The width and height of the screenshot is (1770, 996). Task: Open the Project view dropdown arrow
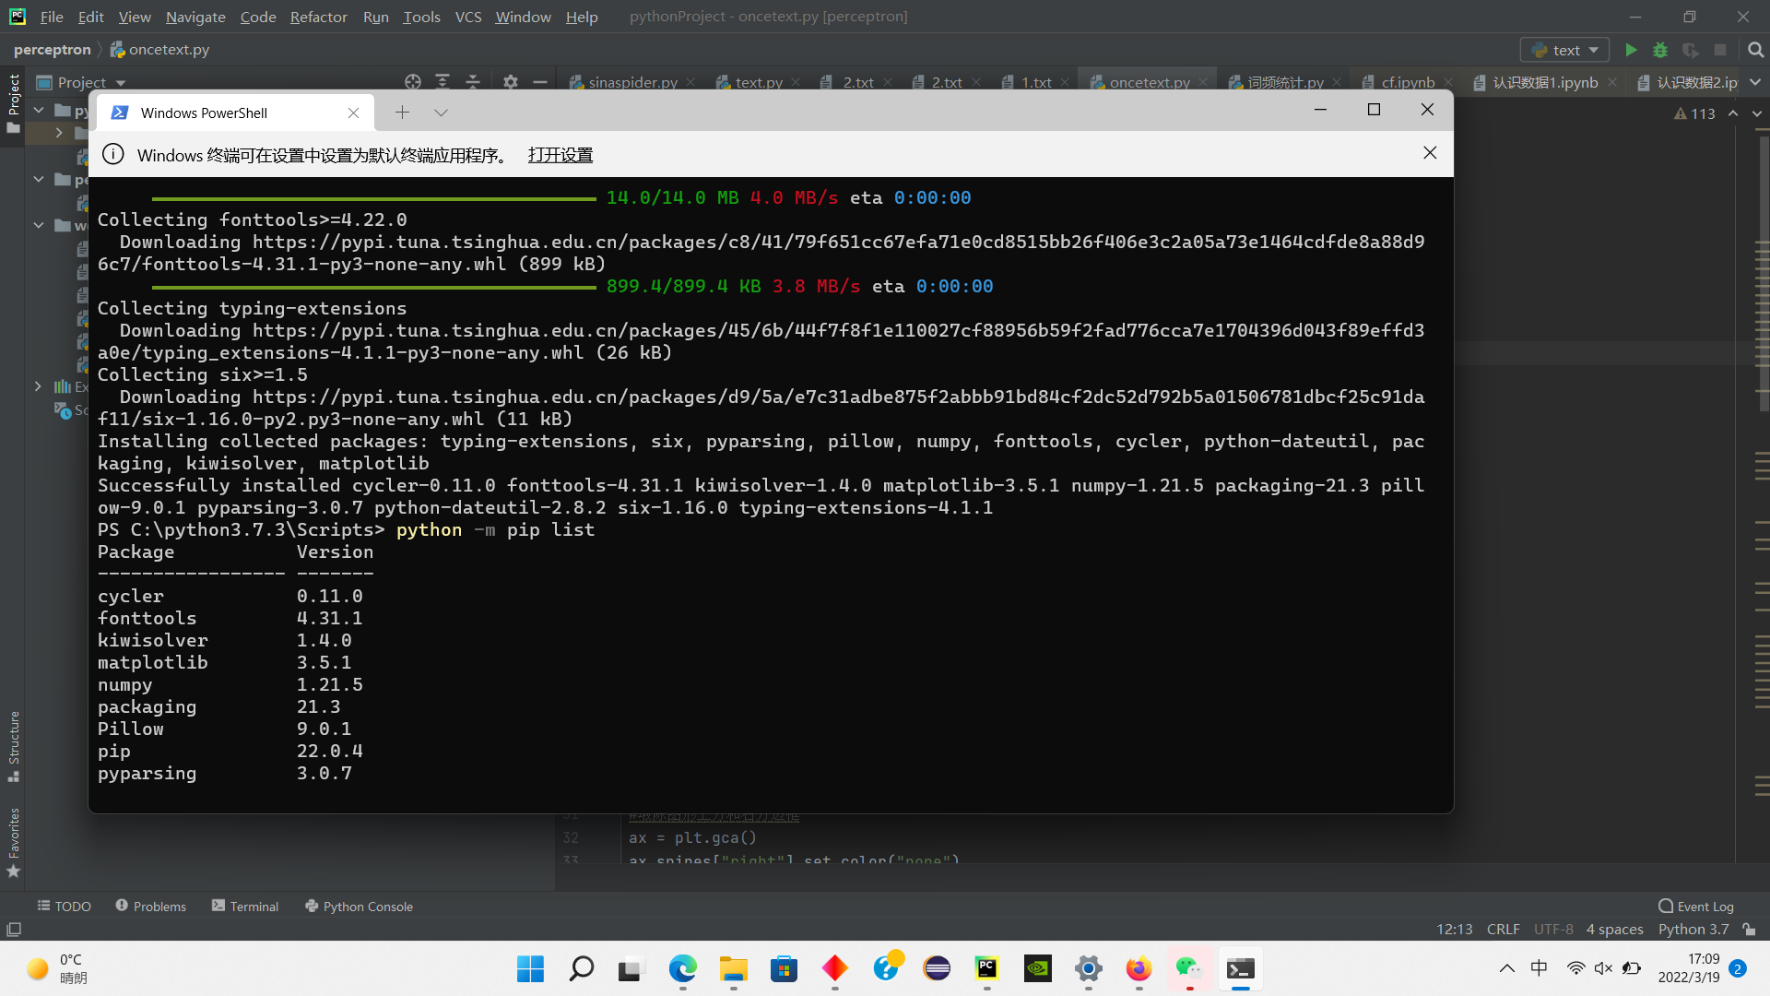coord(121,83)
